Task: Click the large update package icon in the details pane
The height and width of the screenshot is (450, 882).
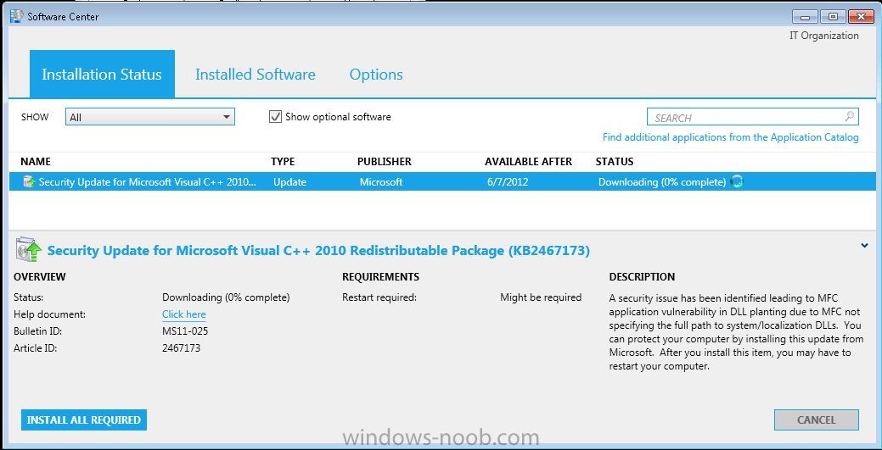Action: (29, 250)
